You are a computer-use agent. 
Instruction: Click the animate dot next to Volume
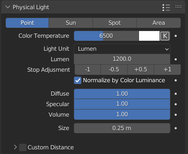[176, 115]
